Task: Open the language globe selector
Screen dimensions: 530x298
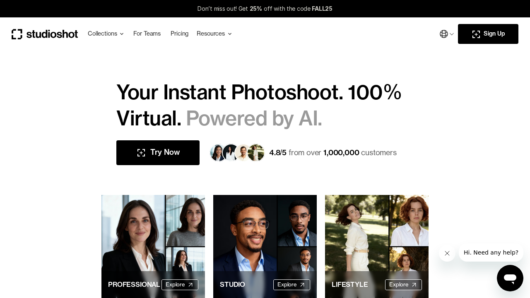Action: coord(444,34)
